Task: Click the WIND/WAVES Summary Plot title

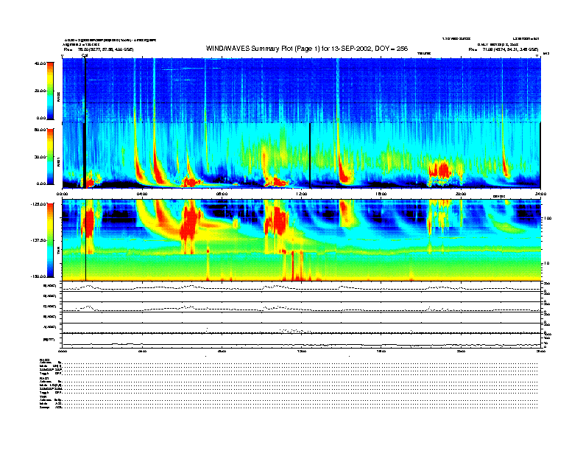Action: point(307,49)
